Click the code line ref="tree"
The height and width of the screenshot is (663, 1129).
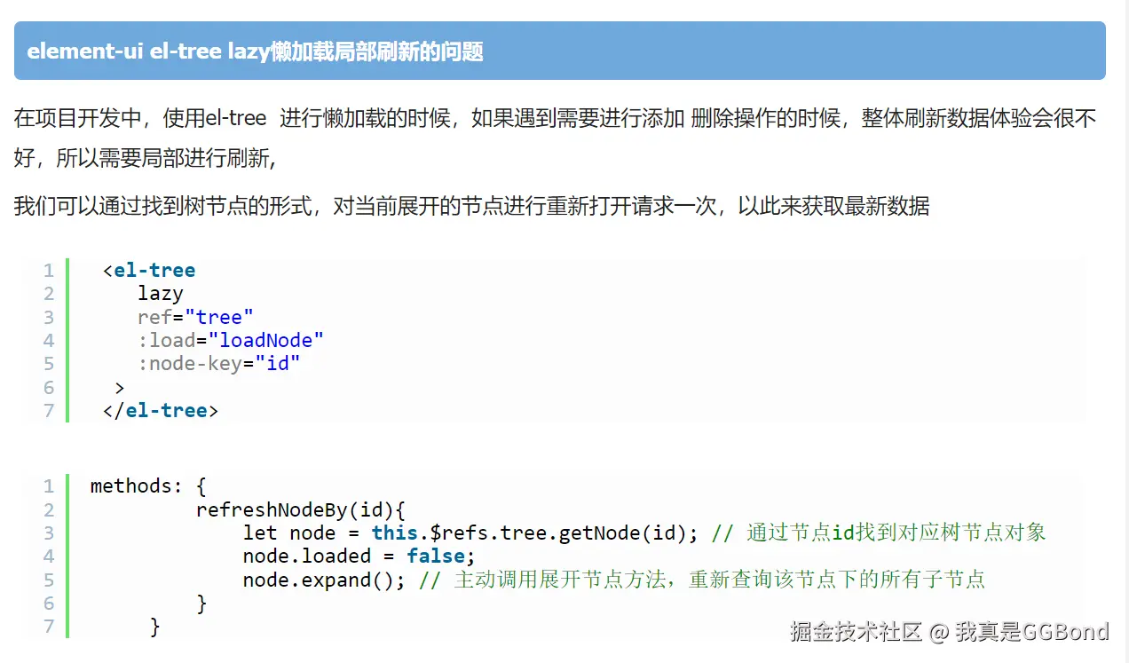coord(195,317)
